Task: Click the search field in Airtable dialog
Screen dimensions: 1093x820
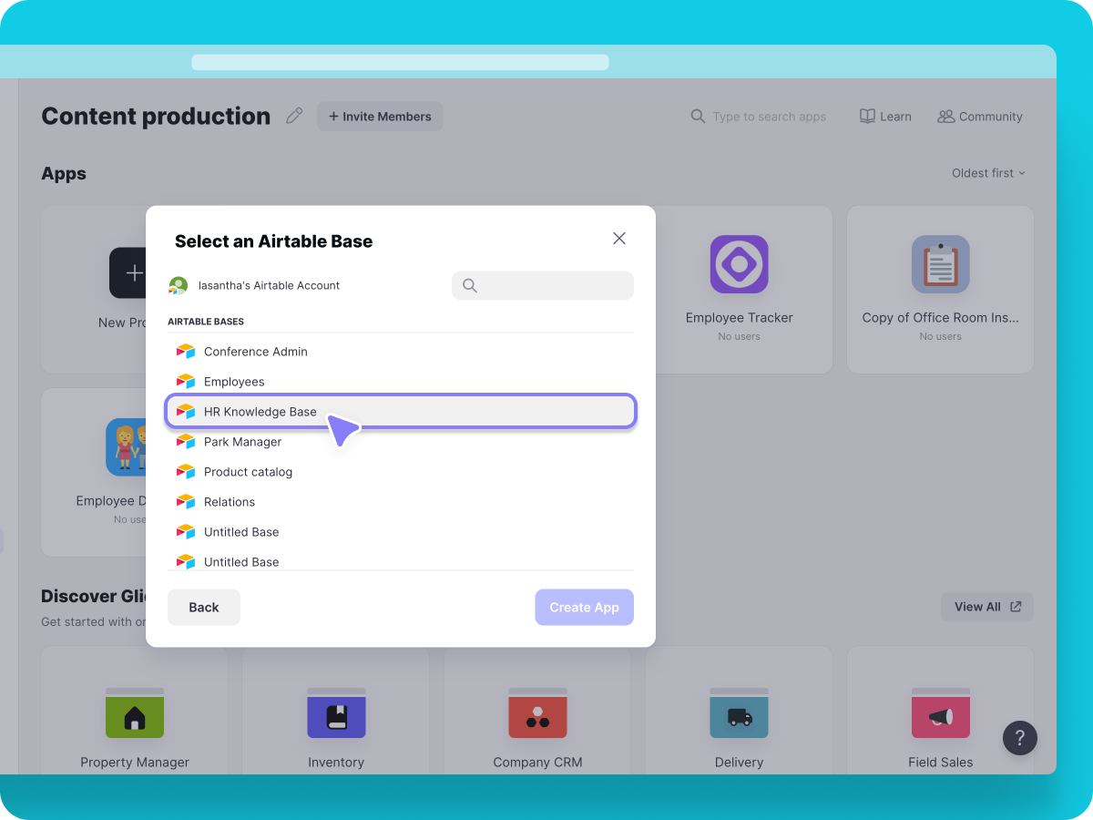Action: (x=543, y=285)
